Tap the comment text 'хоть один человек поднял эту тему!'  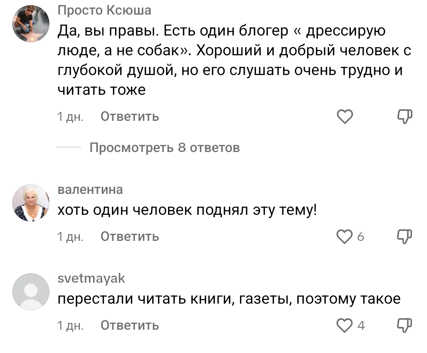(x=187, y=211)
